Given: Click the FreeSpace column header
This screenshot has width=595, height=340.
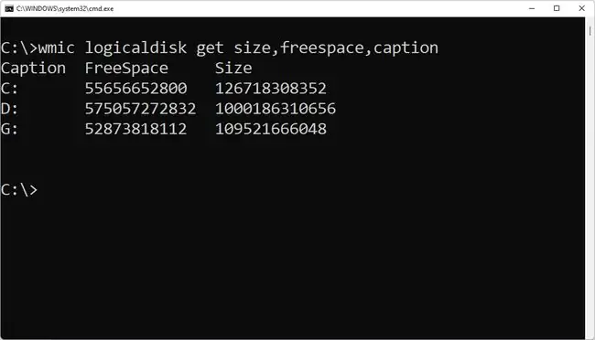Looking at the screenshot, I should [x=126, y=69].
